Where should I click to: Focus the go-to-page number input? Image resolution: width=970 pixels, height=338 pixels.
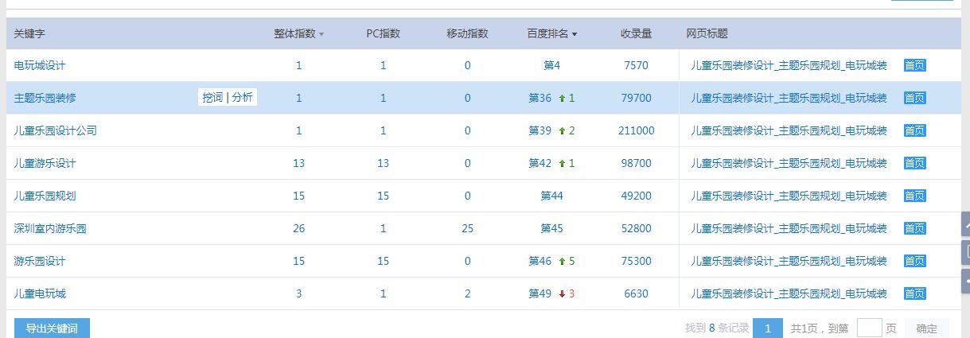coord(869,328)
